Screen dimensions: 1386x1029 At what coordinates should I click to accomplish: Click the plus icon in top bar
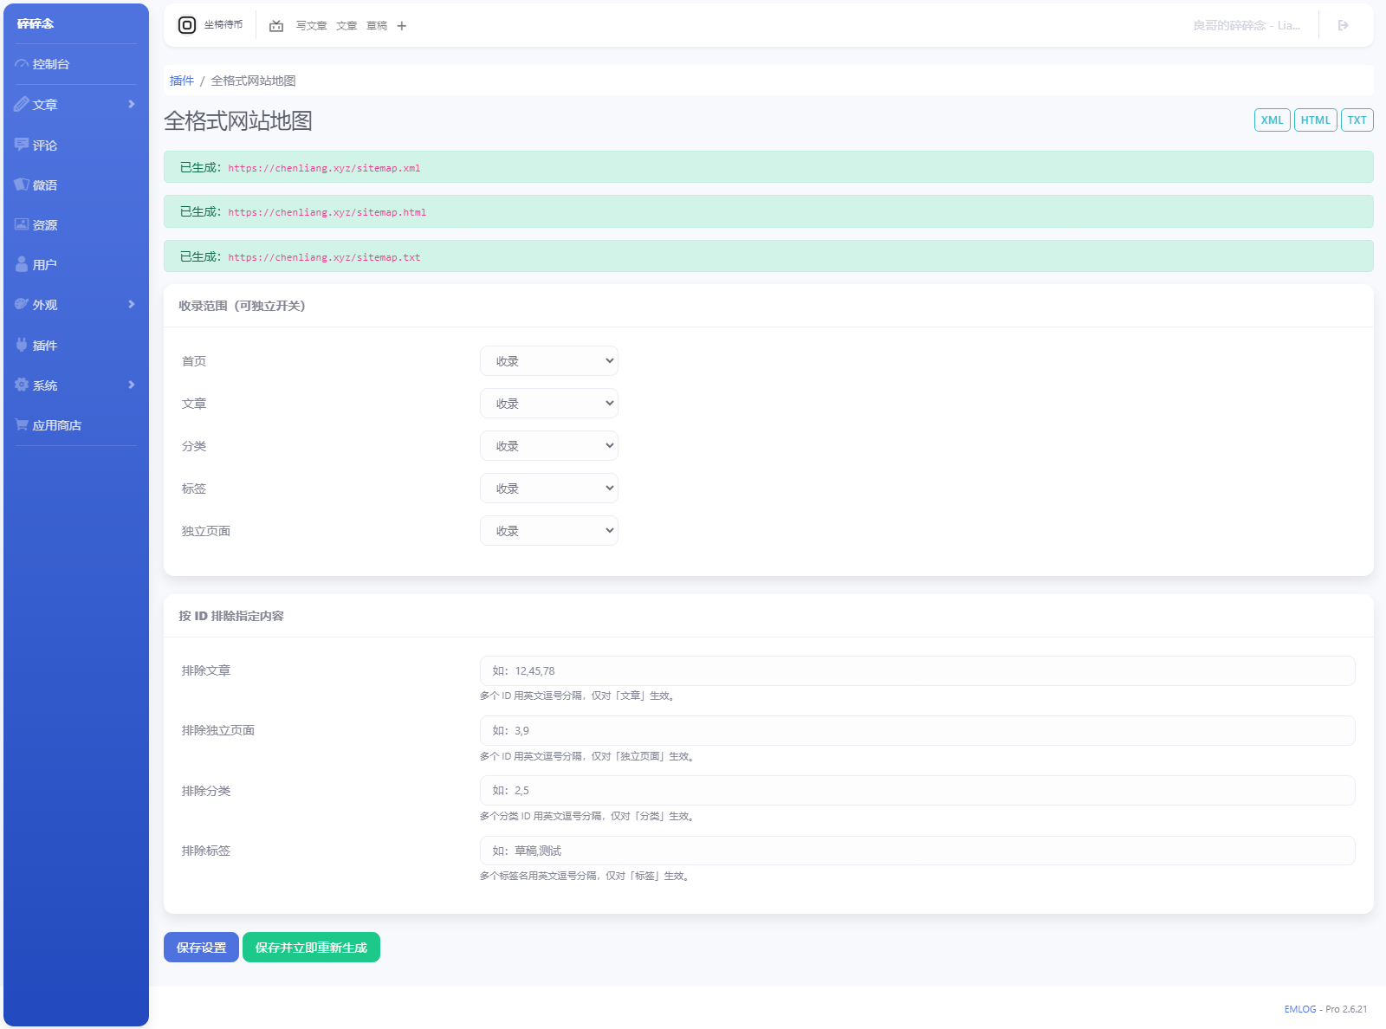pyautogui.click(x=402, y=26)
